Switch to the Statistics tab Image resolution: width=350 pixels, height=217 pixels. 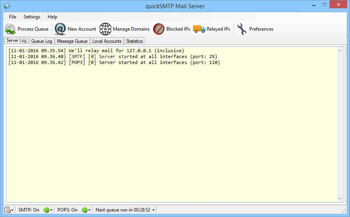134,41
